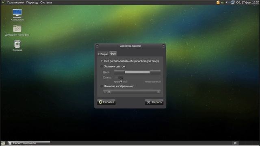The height and width of the screenshot is (146, 260).
Task: Open the clock showing Сб, 17 фев
Action: (x=247, y=2)
